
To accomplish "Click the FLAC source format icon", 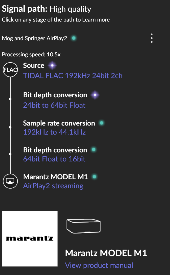I will (x=10, y=70).
